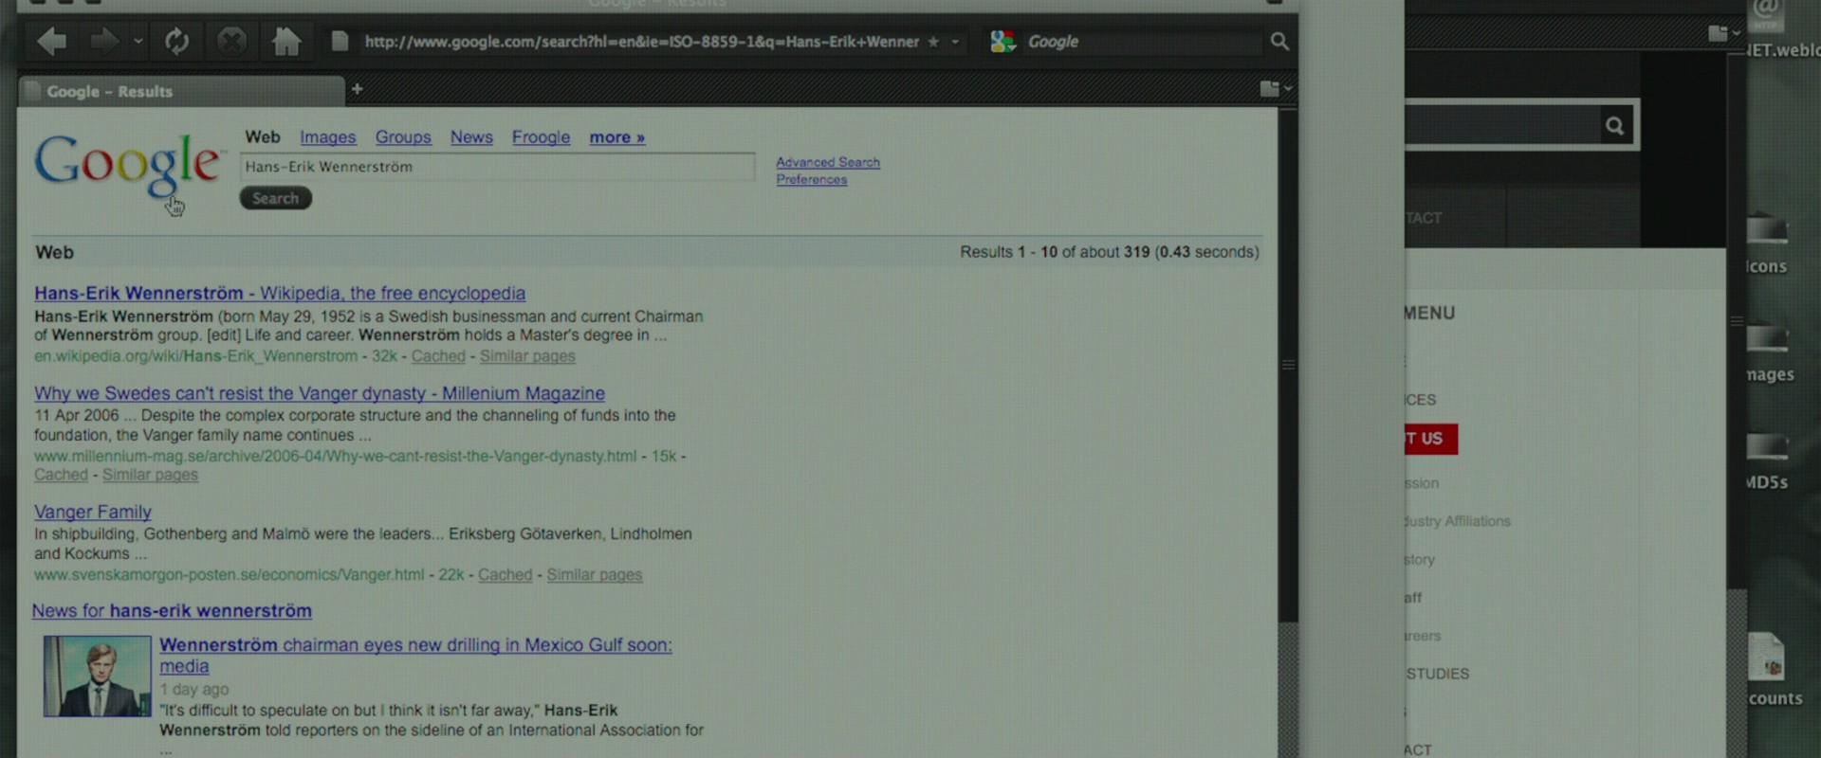Focus the address bar URL field
Viewport: 1821px width, 758px height.
click(642, 42)
